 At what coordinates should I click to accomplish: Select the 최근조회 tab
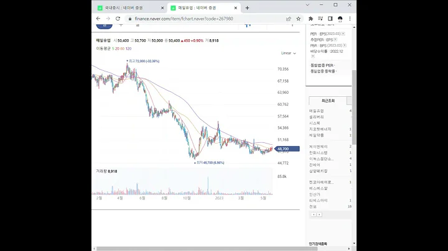click(328, 101)
